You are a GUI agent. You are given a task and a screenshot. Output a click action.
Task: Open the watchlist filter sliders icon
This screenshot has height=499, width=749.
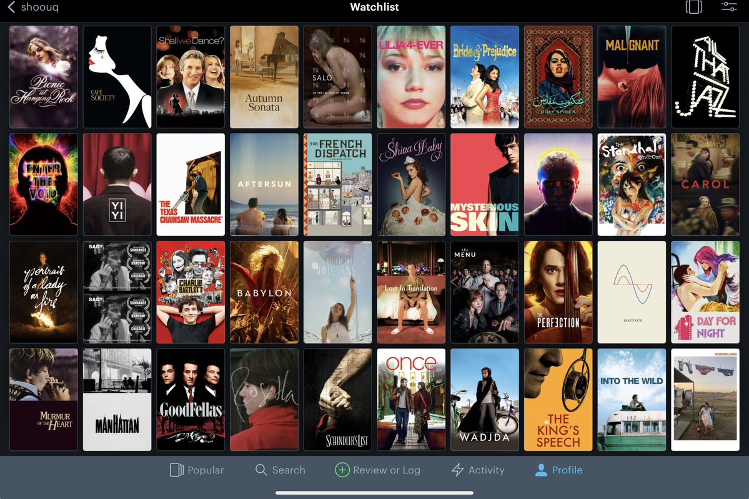pyautogui.click(x=729, y=6)
